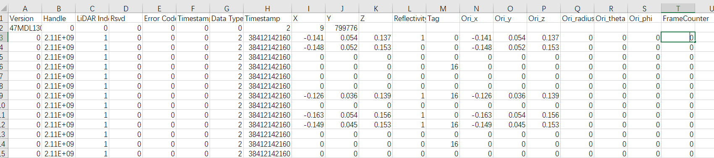Click the "799776" cell
This screenshot has width=714, height=158.
[x=342, y=28]
